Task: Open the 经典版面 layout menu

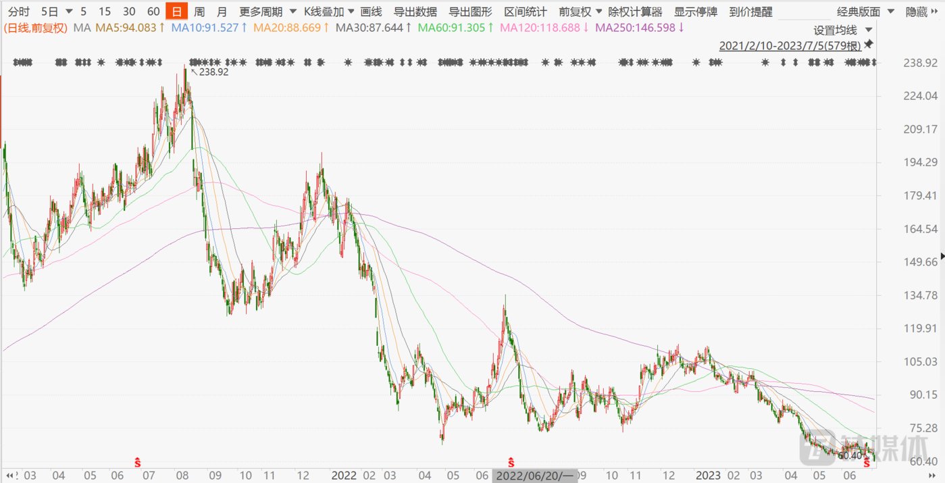Action: 865,11
